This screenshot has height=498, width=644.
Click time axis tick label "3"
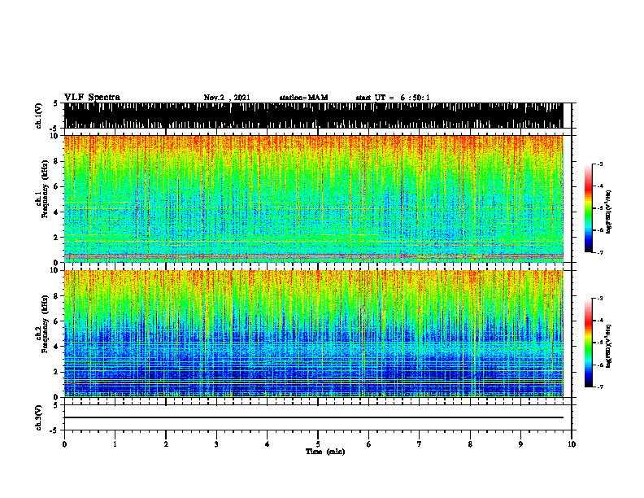216,444
